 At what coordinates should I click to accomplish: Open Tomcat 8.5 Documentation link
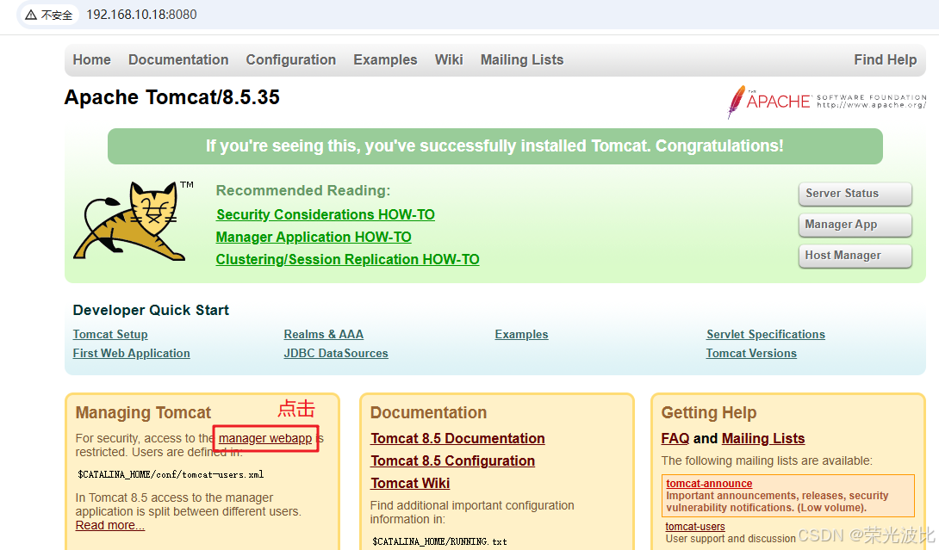click(x=457, y=439)
